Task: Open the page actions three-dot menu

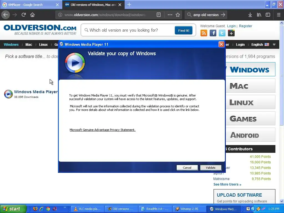Action: click(170, 15)
